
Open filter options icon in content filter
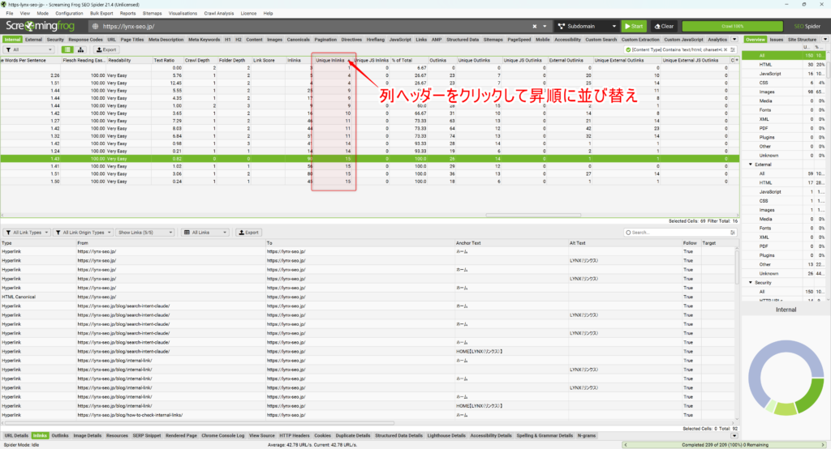pyautogui.click(x=733, y=49)
